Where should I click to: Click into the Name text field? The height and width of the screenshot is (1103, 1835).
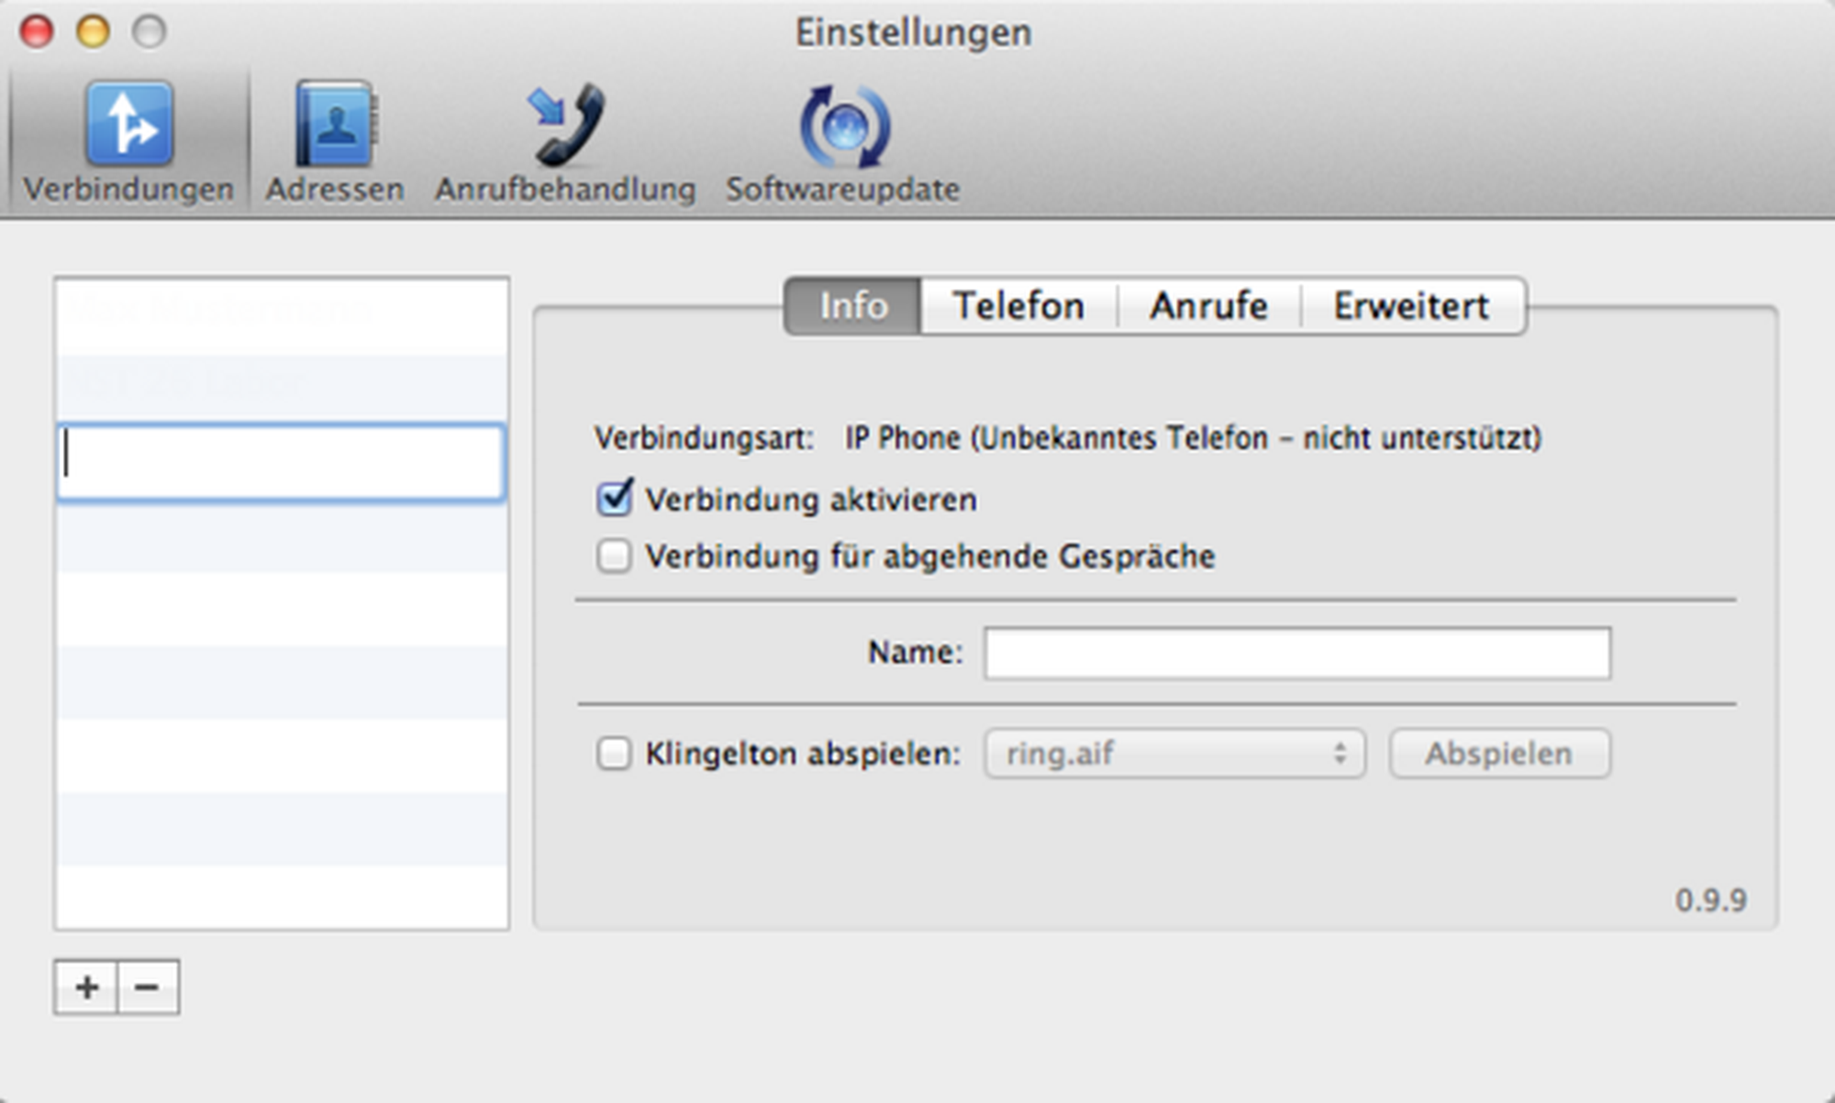tap(1296, 653)
